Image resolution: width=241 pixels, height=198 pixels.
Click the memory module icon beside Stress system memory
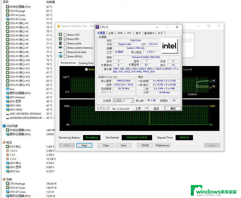(x=60, y=47)
